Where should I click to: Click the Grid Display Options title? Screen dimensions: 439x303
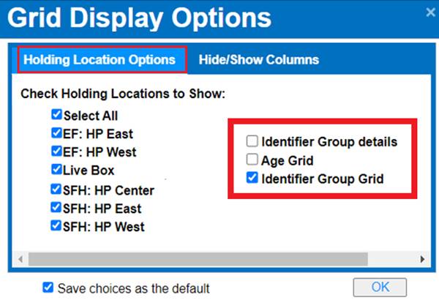click(x=139, y=18)
